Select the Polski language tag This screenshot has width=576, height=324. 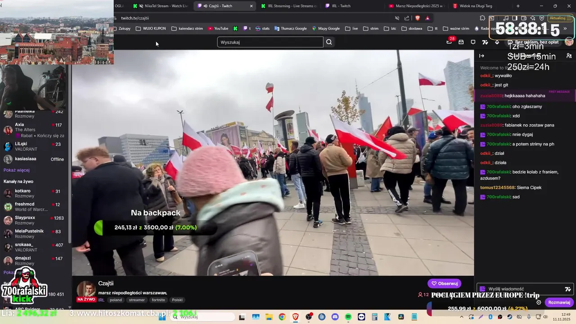pos(177,300)
